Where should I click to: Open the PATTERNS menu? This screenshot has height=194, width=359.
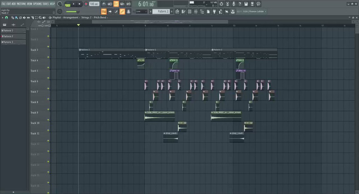(21, 4)
